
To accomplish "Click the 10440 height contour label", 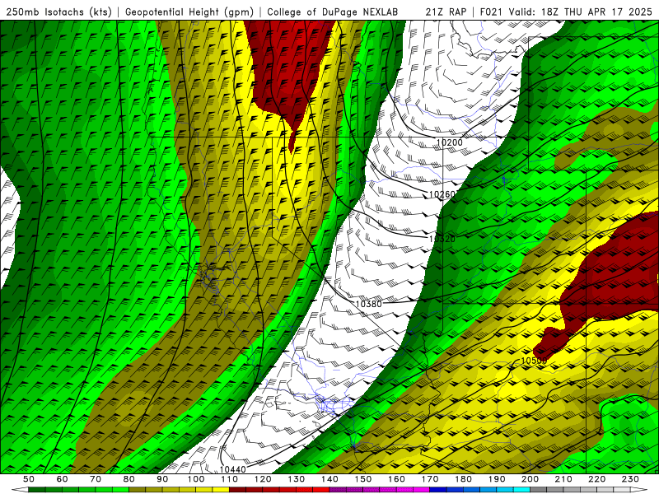I will [232, 469].
